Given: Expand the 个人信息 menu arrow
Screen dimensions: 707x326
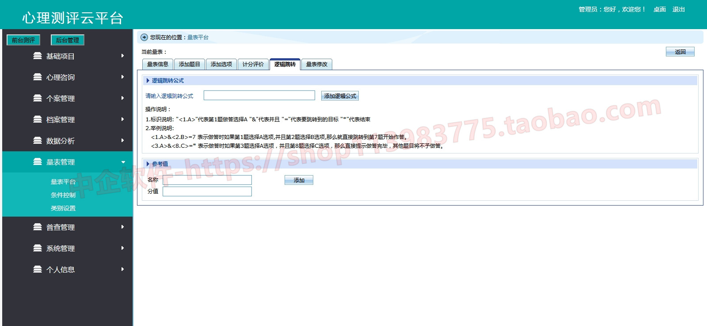Looking at the screenshot, I should click(122, 270).
